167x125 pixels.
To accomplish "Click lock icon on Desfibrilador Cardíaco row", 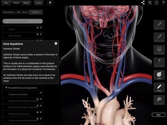I will [x=38, y=106].
